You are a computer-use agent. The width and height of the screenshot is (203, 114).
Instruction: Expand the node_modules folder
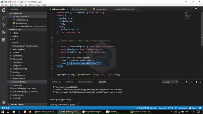[x=19, y=49]
